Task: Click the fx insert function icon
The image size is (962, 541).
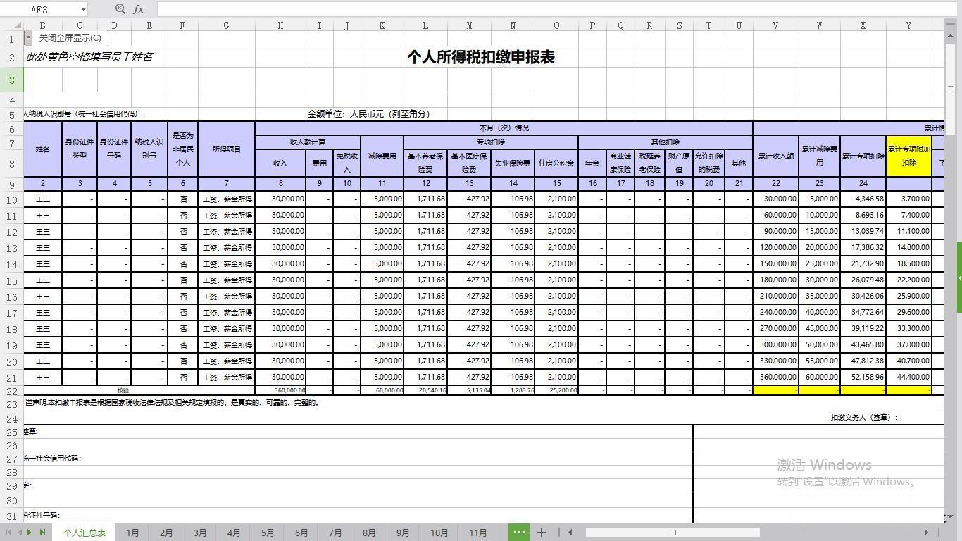Action: pyautogui.click(x=139, y=9)
